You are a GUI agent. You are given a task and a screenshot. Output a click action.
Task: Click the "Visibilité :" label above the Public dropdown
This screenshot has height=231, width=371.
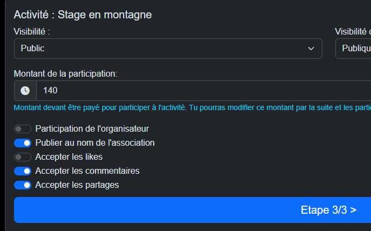(36, 32)
